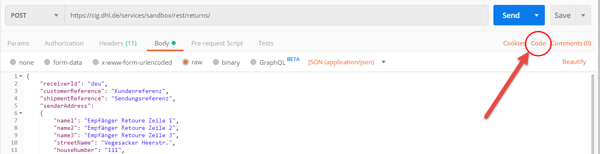Open the Cookies link
This screenshot has width=600, height=154.
pyautogui.click(x=514, y=43)
